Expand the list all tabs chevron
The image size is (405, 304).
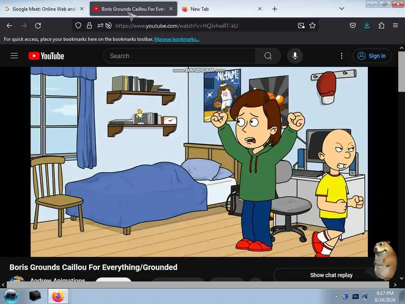click(341, 9)
